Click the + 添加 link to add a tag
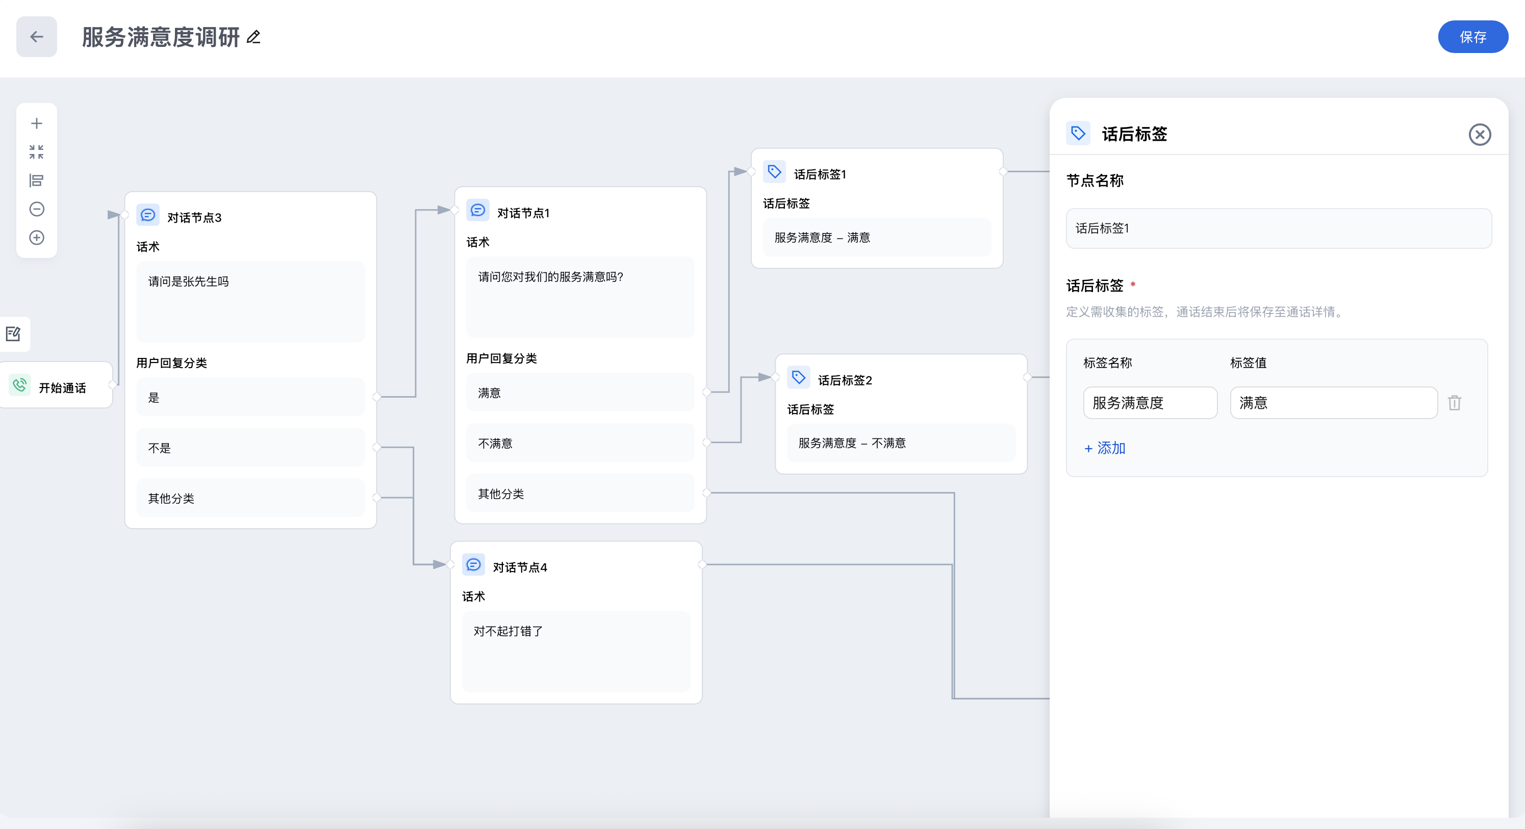 click(x=1105, y=449)
